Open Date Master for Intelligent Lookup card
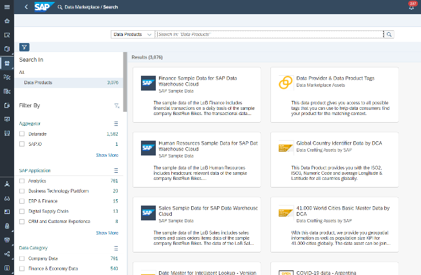 click(x=197, y=269)
